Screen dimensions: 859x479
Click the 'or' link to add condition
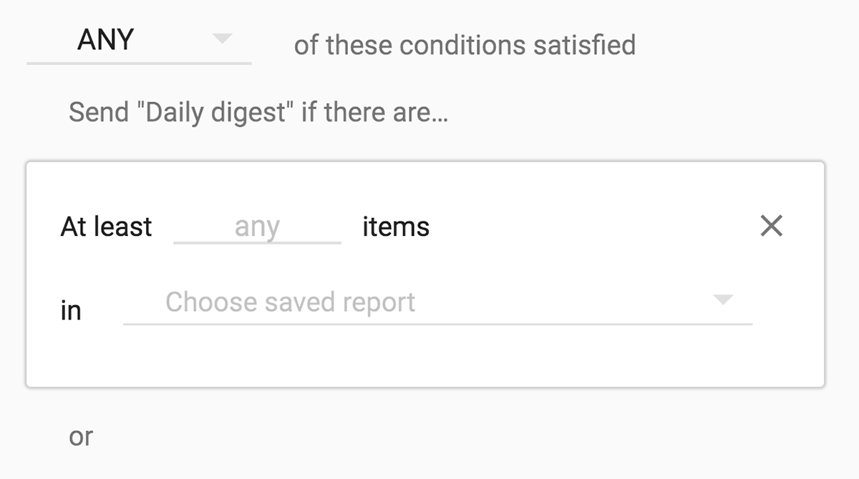click(x=81, y=436)
